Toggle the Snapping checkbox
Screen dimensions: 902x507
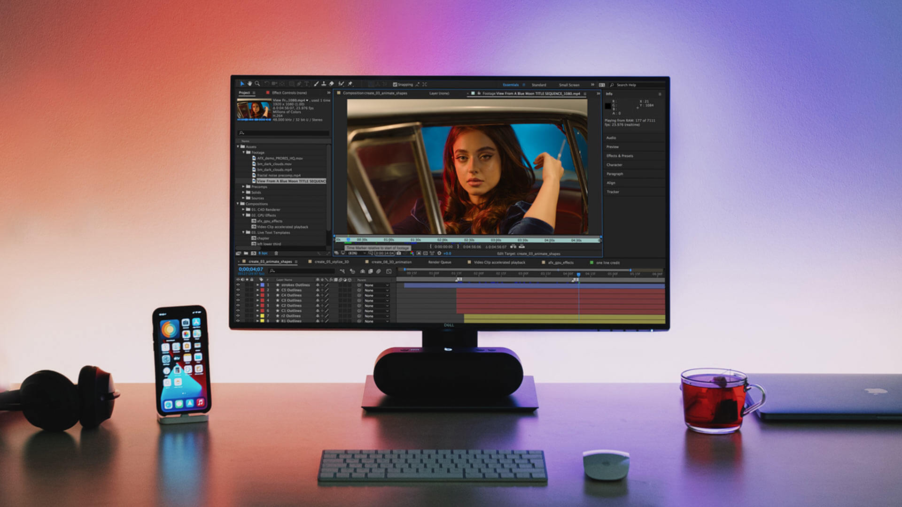[395, 84]
